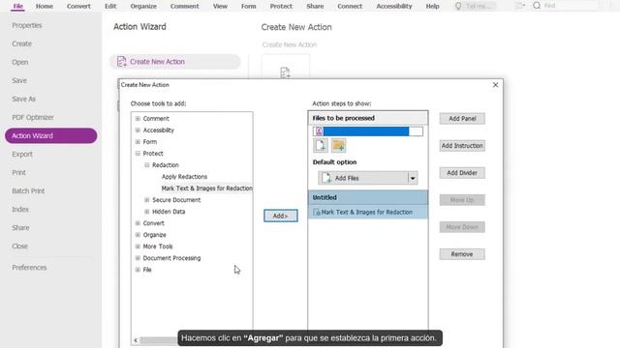Expand the Document Processing category
This screenshot has width=620, height=348.
(x=138, y=258)
